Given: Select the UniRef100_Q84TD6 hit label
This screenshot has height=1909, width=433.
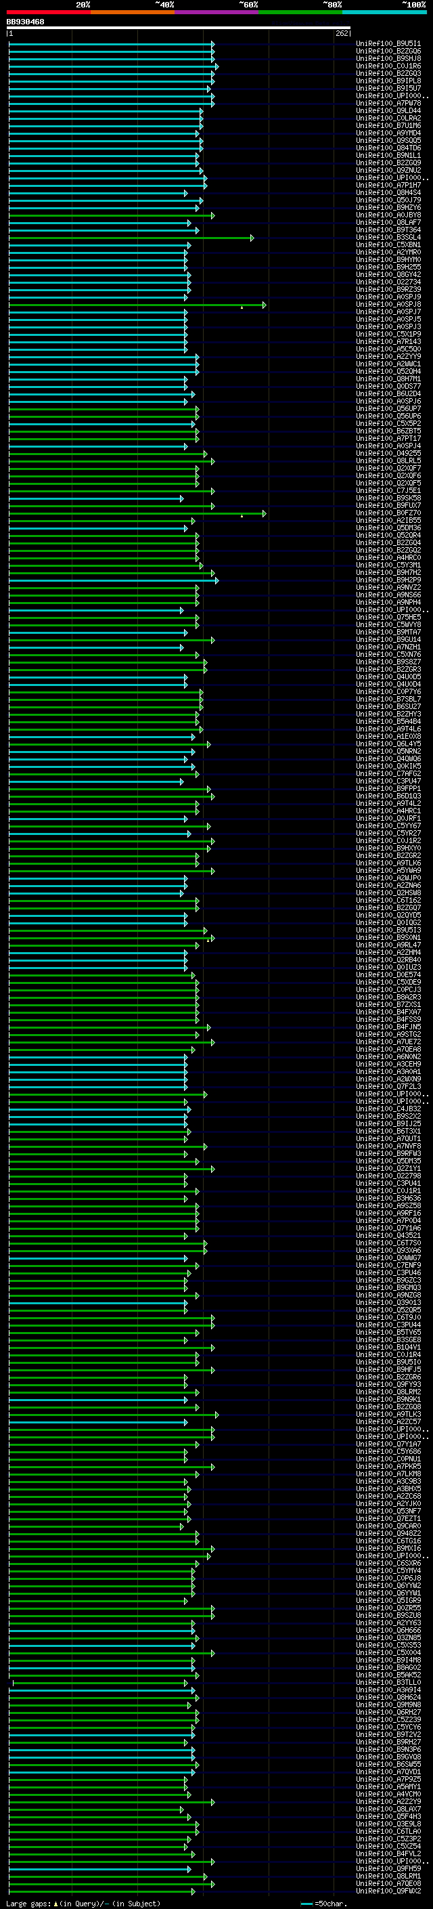Looking at the screenshot, I should pyautogui.click(x=388, y=148).
